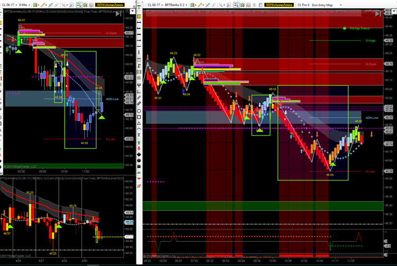Select the text annotation tool
This screenshot has width=397, height=266.
point(139,135)
